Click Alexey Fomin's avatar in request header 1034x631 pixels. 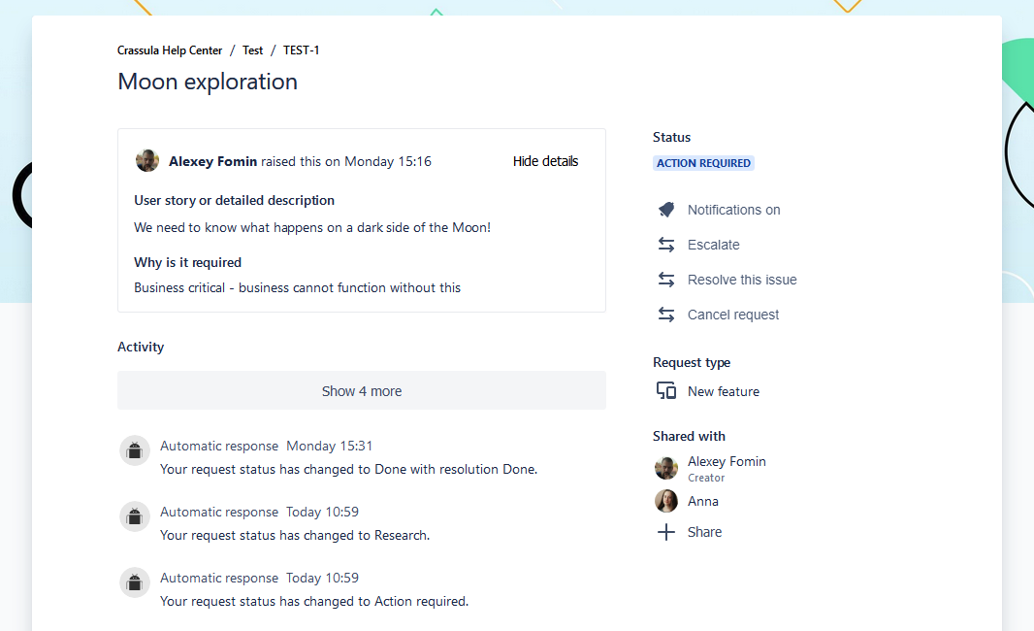point(147,161)
